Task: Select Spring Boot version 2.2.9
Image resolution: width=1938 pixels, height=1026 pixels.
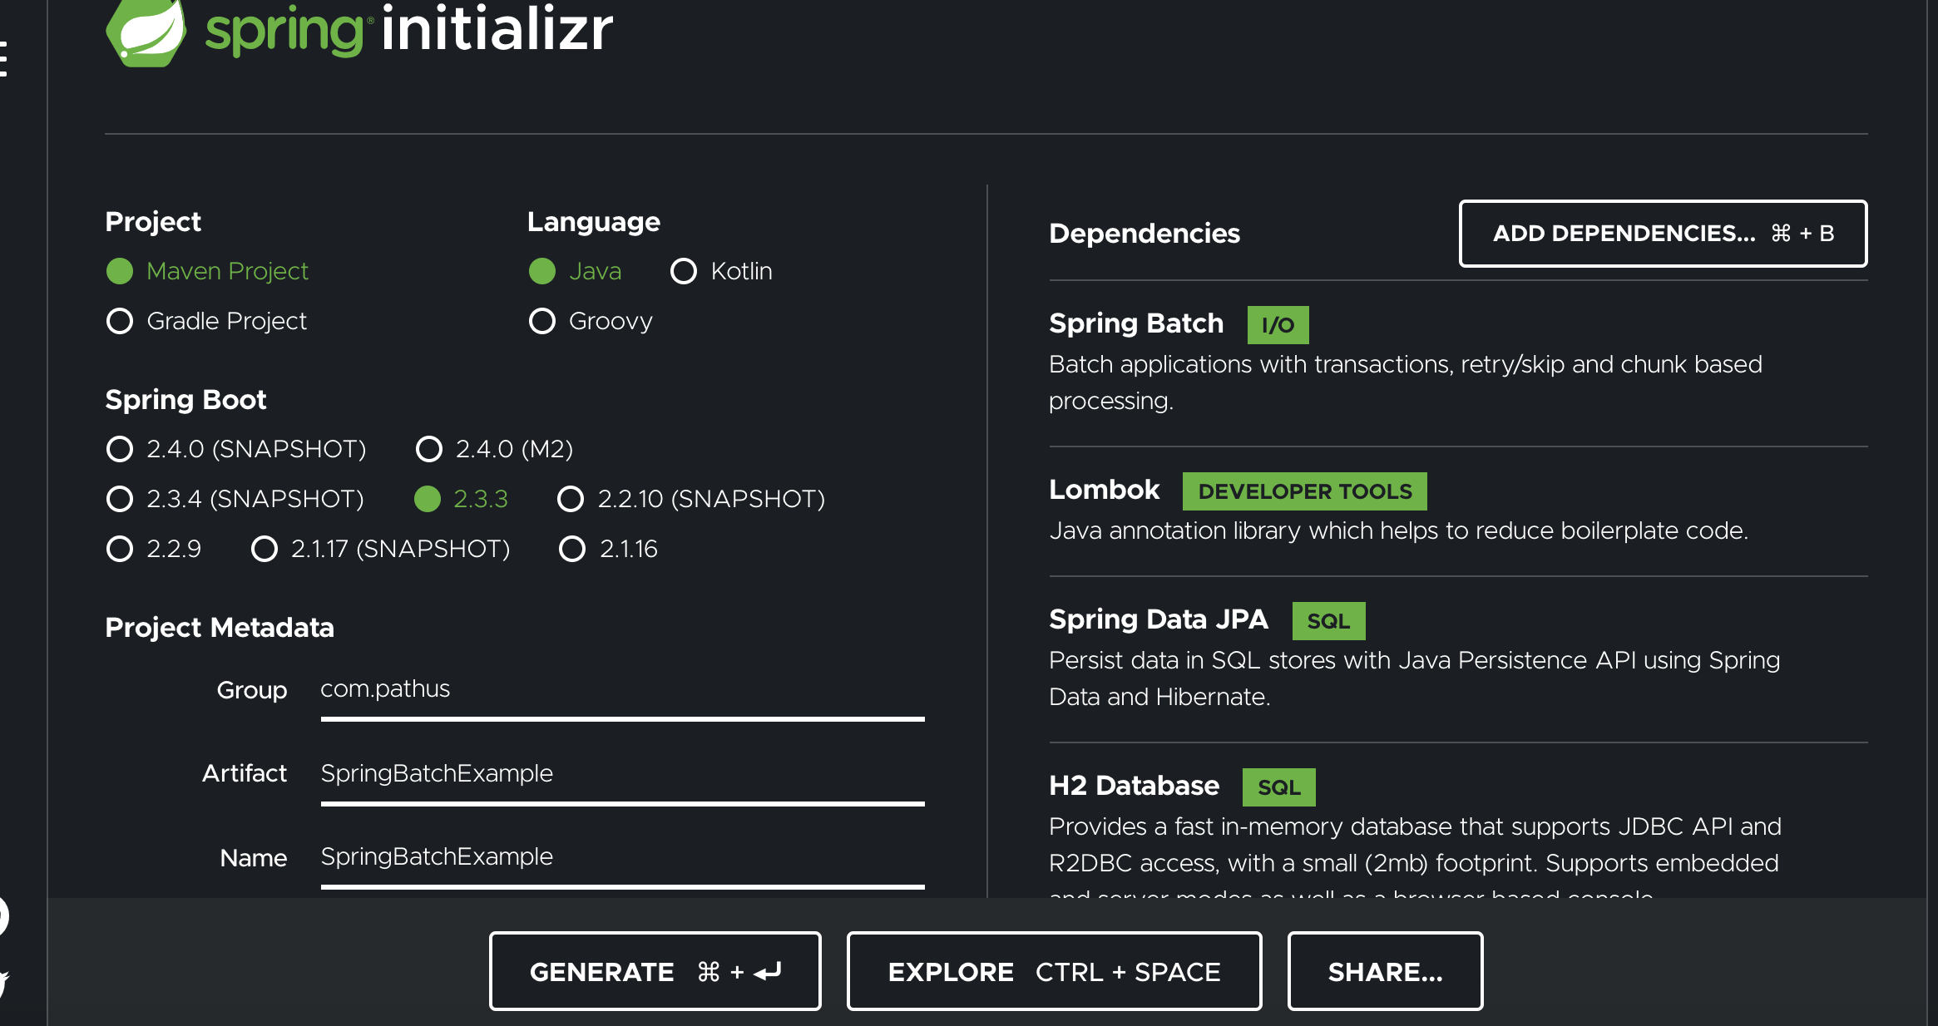Action: [120, 549]
